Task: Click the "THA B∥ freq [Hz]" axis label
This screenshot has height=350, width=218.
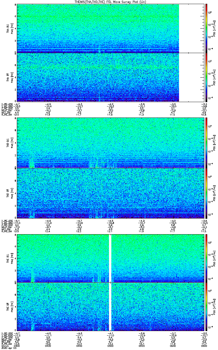Action: tap(10, 77)
